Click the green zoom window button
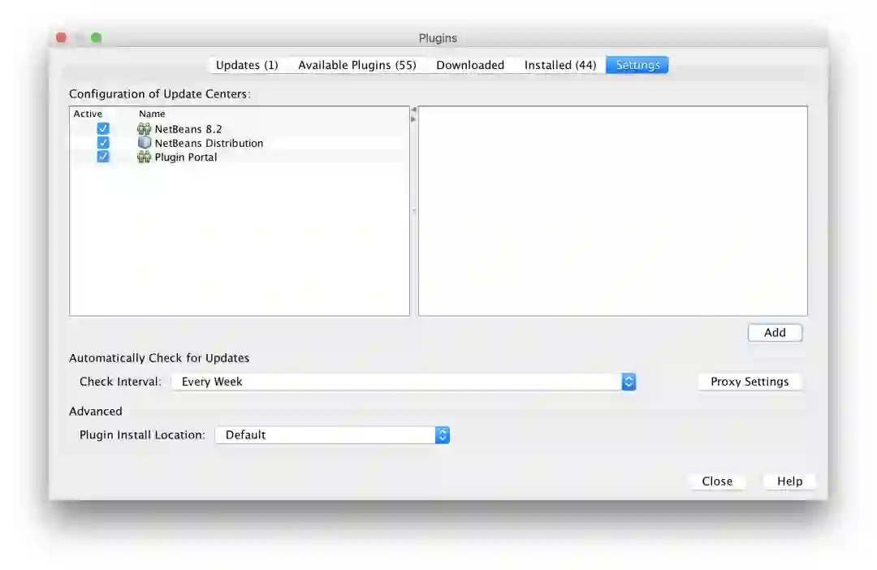This screenshot has height=570, width=877. pyautogui.click(x=96, y=37)
